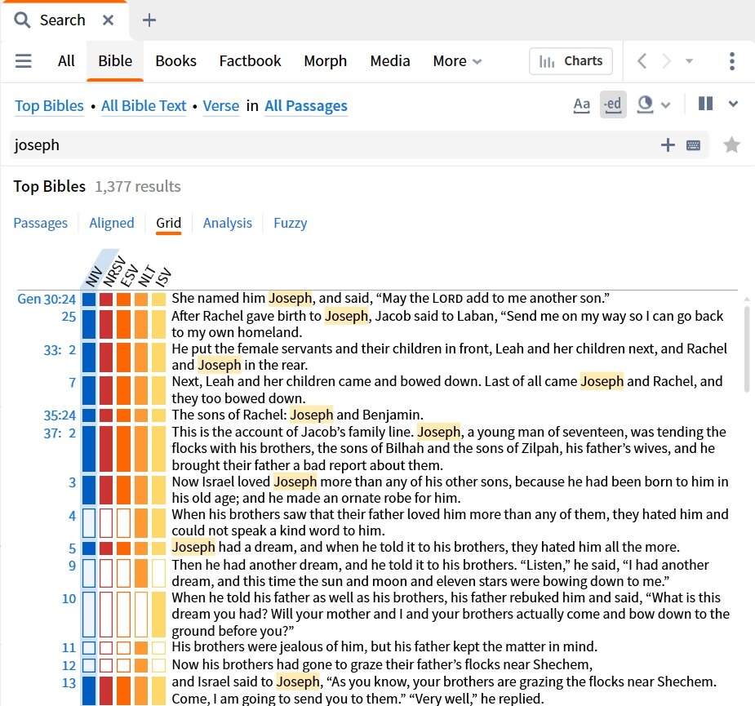The height and width of the screenshot is (706, 755).
Task: Click ISV yellow swatch for verse 37:13
Action: tap(159, 690)
